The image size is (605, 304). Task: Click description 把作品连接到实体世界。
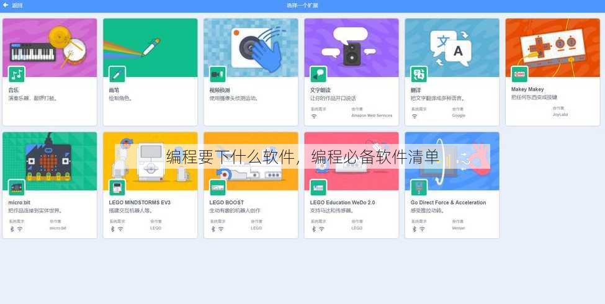coord(36,211)
